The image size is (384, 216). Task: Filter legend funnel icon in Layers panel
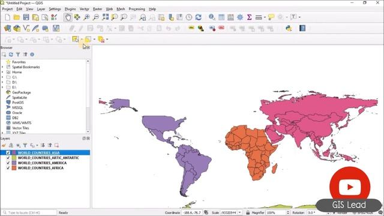click(x=25, y=145)
